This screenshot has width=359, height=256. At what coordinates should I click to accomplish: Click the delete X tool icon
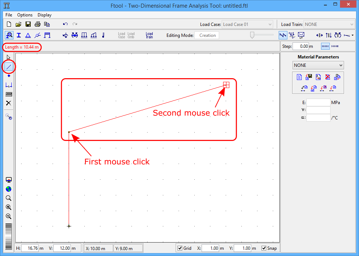coord(9,103)
